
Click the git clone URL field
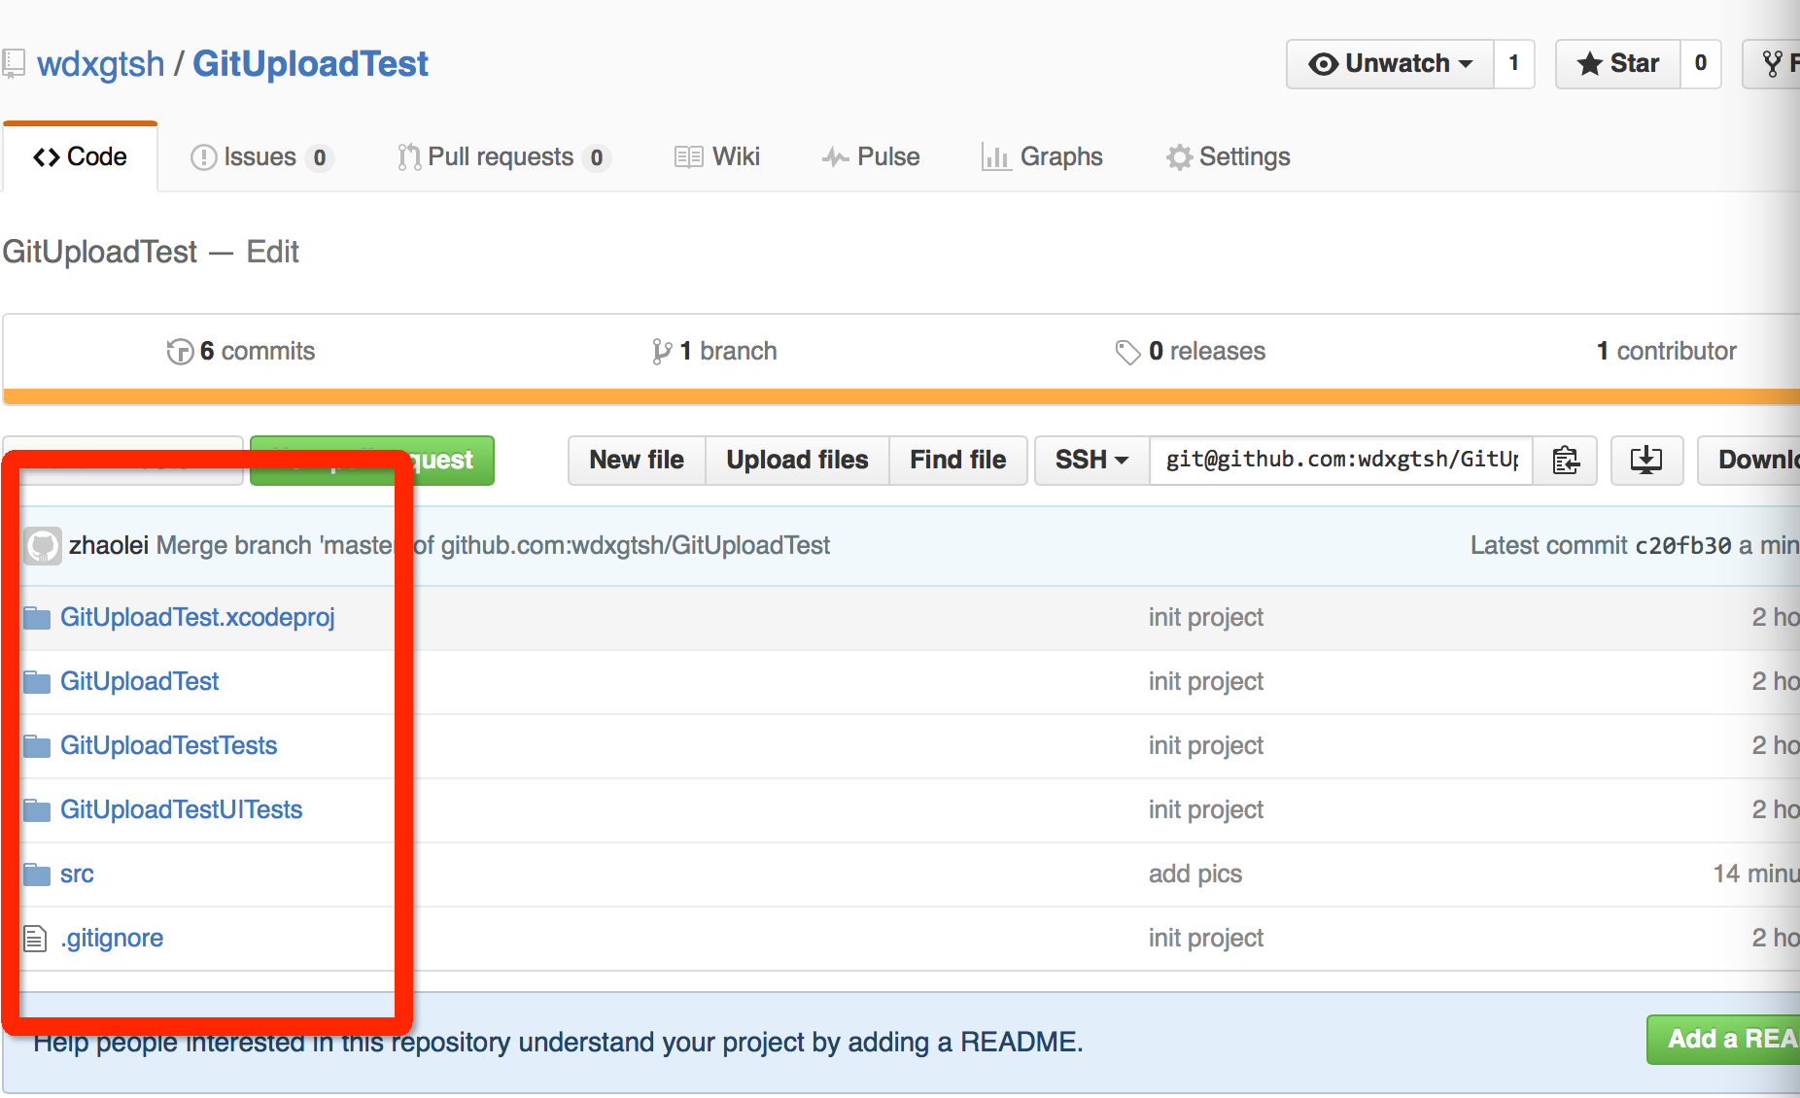(x=1342, y=461)
